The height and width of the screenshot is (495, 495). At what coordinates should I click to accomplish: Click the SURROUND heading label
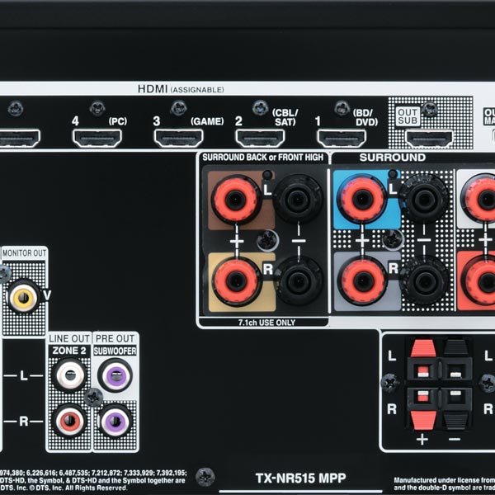click(x=392, y=158)
